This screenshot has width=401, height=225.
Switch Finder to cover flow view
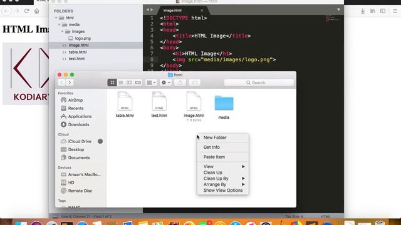(138, 82)
